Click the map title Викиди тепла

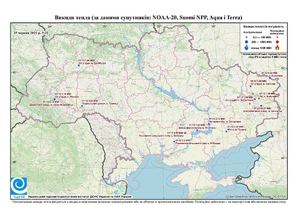[148, 18]
